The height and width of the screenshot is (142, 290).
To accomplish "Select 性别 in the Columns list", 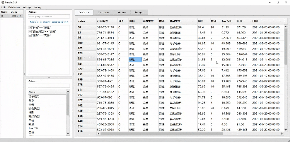I will [x=31, y=112].
